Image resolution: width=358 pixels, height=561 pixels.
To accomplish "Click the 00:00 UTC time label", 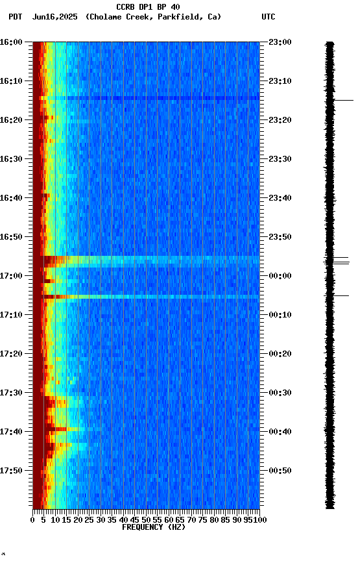I will [280, 276].
